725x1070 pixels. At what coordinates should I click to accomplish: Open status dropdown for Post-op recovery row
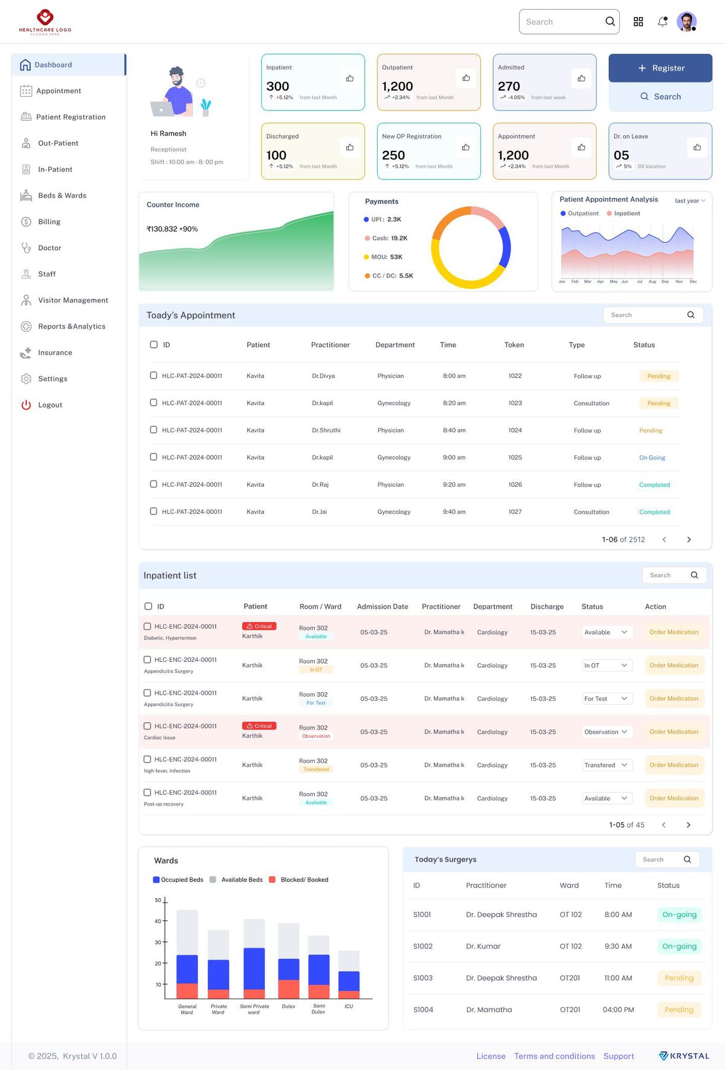tap(607, 798)
